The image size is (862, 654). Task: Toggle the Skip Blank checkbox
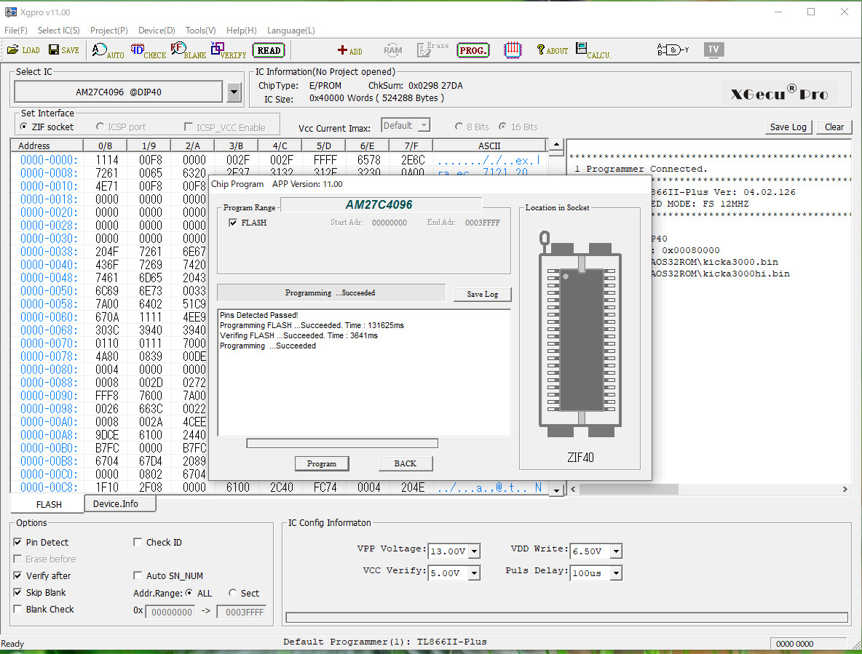coord(17,592)
